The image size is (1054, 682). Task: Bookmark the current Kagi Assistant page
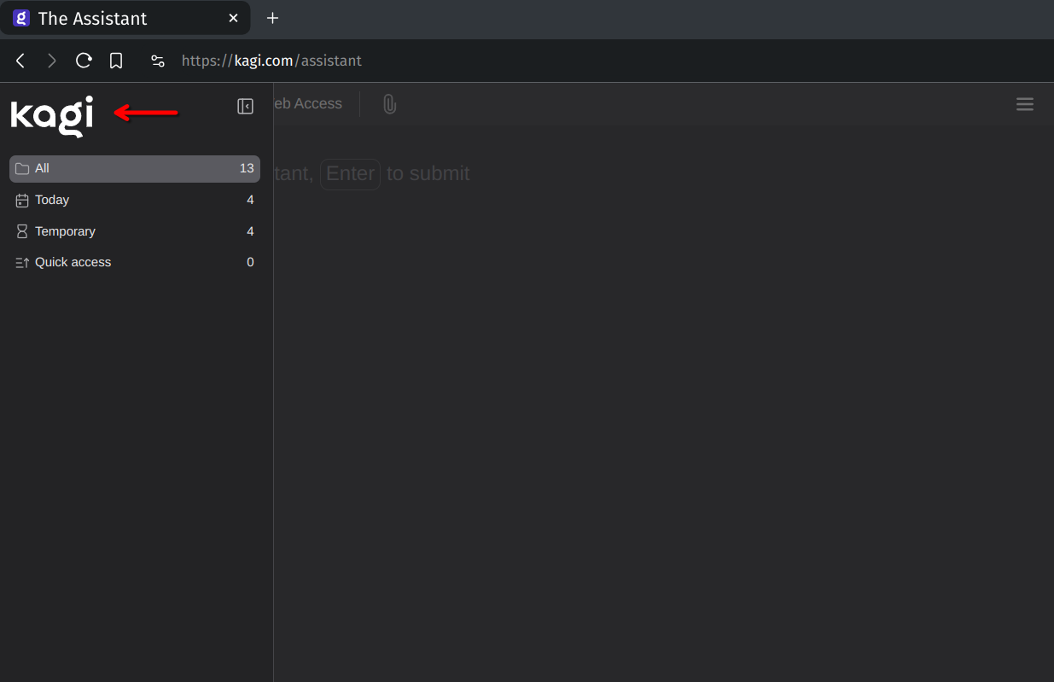pyautogui.click(x=116, y=61)
